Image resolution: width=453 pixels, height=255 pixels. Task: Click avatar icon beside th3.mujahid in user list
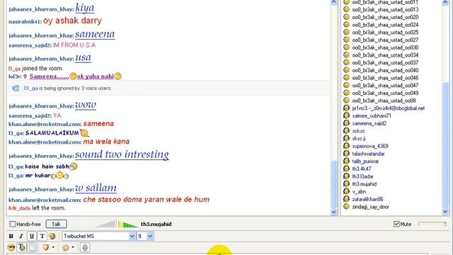point(346,183)
